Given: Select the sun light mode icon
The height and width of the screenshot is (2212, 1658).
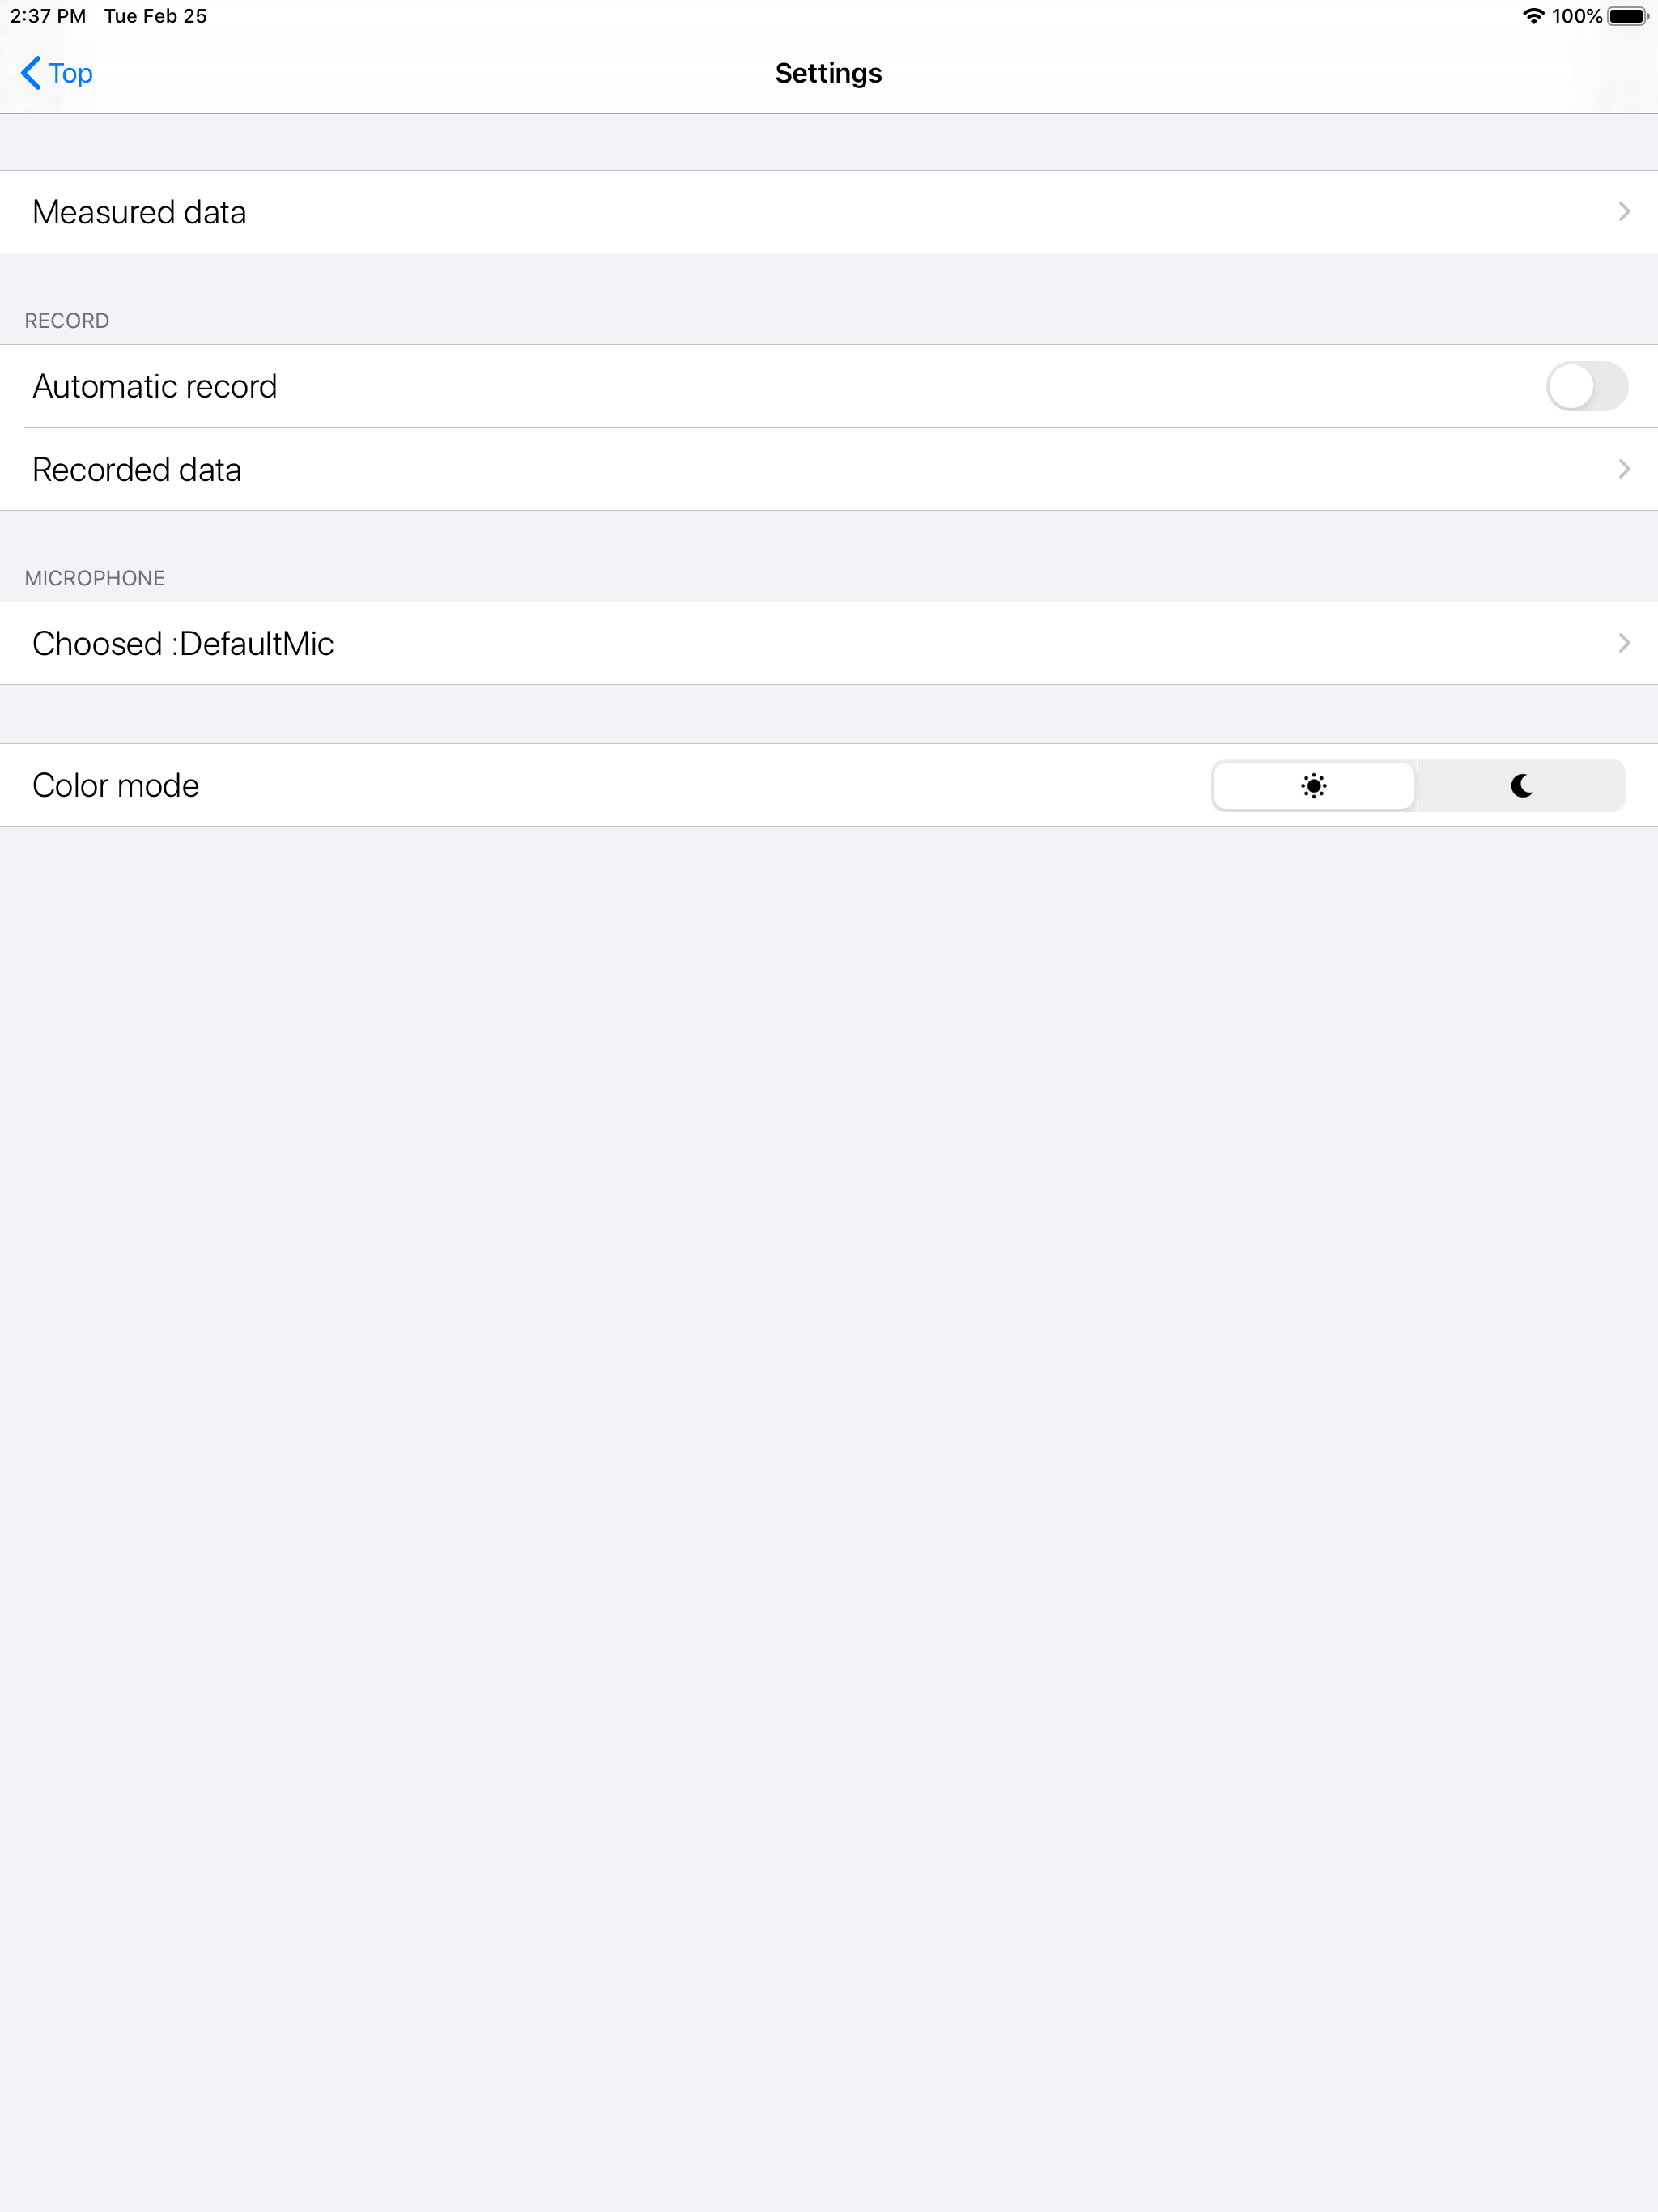Looking at the screenshot, I should 1313,786.
